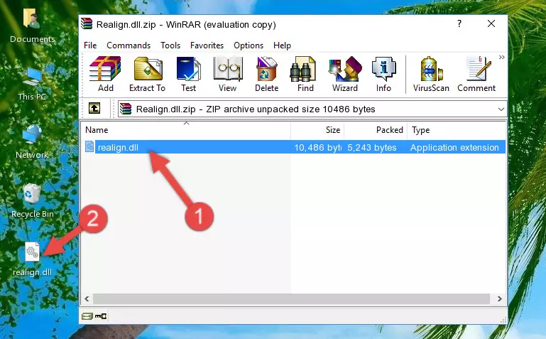Open the Commands menu
This screenshot has height=339, width=546.
tap(129, 45)
